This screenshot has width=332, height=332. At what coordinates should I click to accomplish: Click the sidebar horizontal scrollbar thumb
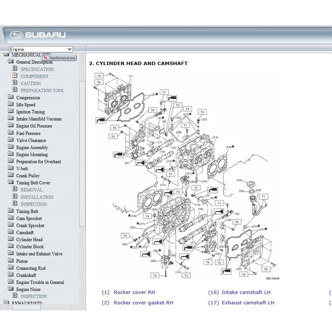click(26, 307)
